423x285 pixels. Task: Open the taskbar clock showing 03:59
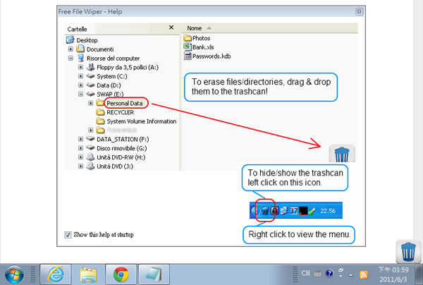point(393,273)
